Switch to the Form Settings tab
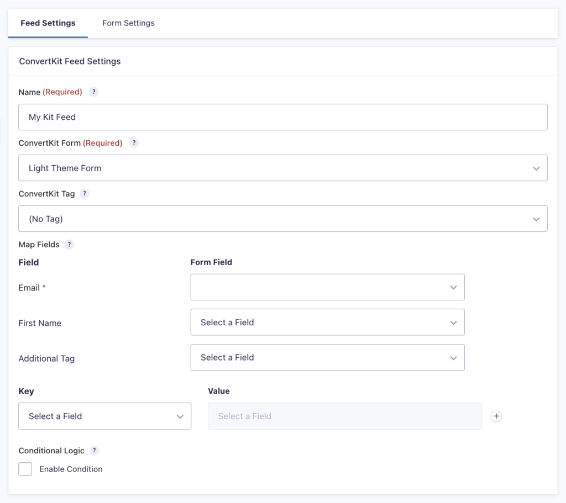The height and width of the screenshot is (503, 566). click(128, 23)
